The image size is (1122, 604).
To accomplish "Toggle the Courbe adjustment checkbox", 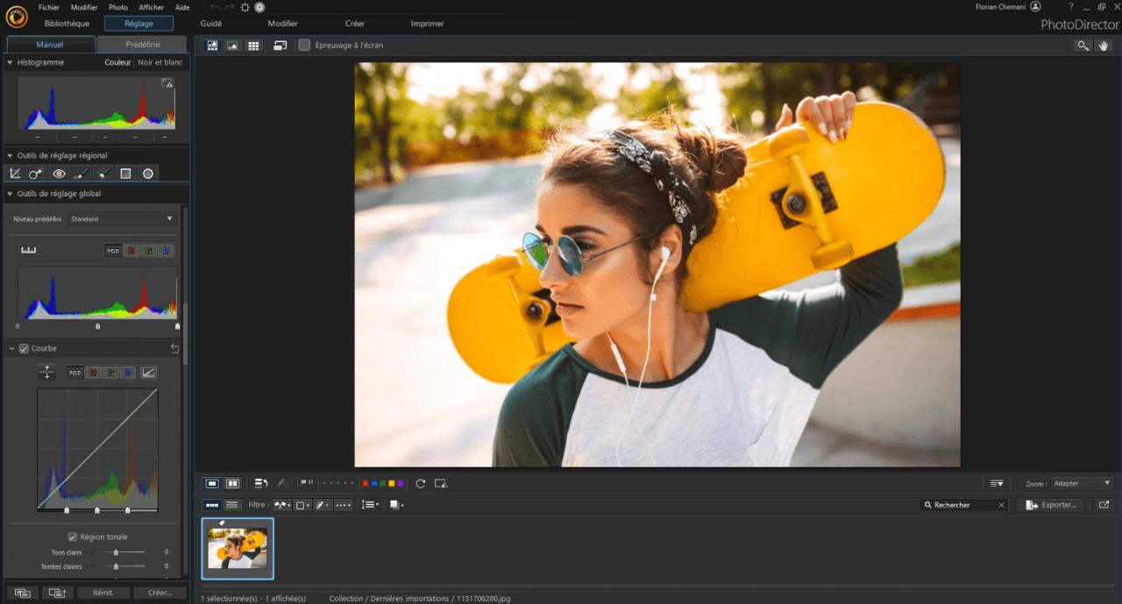I will pos(24,348).
